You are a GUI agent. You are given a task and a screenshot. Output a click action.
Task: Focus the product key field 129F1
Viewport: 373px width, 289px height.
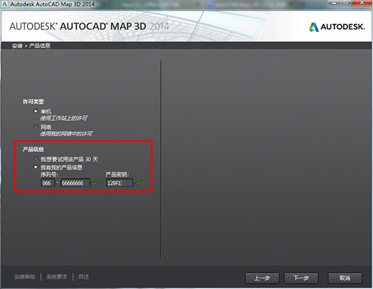tap(119, 182)
